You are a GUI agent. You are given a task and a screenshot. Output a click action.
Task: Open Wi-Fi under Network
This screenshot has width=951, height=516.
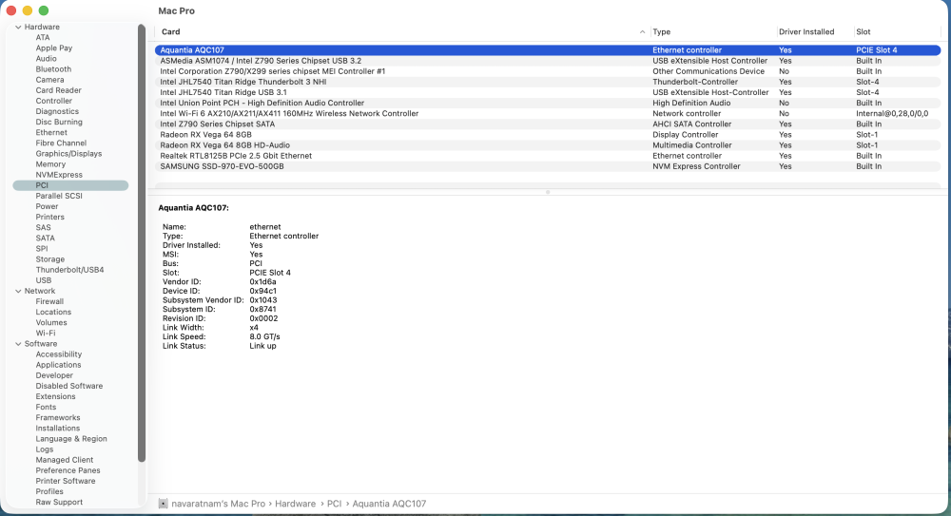[46, 334]
